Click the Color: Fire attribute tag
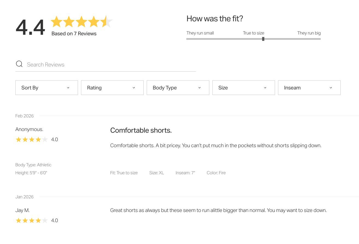The height and width of the screenshot is (244, 359). click(x=216, y=173)
